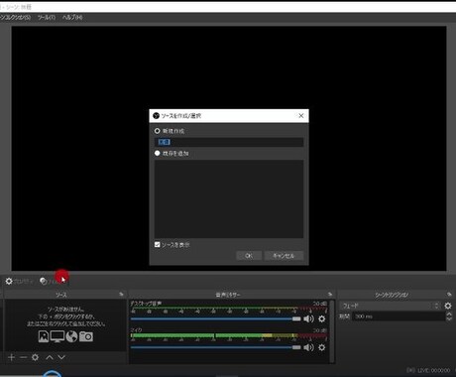This screenshot has width=456, height=377.
Task: Open Filters button beside the Properties button
Action: pyautogui.click(x=53, y=281)
